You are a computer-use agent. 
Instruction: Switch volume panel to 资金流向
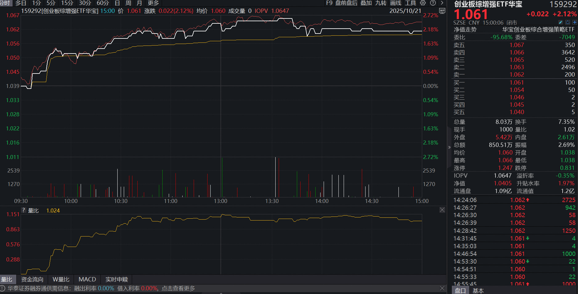32,279
